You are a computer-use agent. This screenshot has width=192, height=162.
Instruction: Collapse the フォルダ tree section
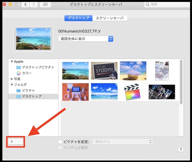[x=12, y=85]
